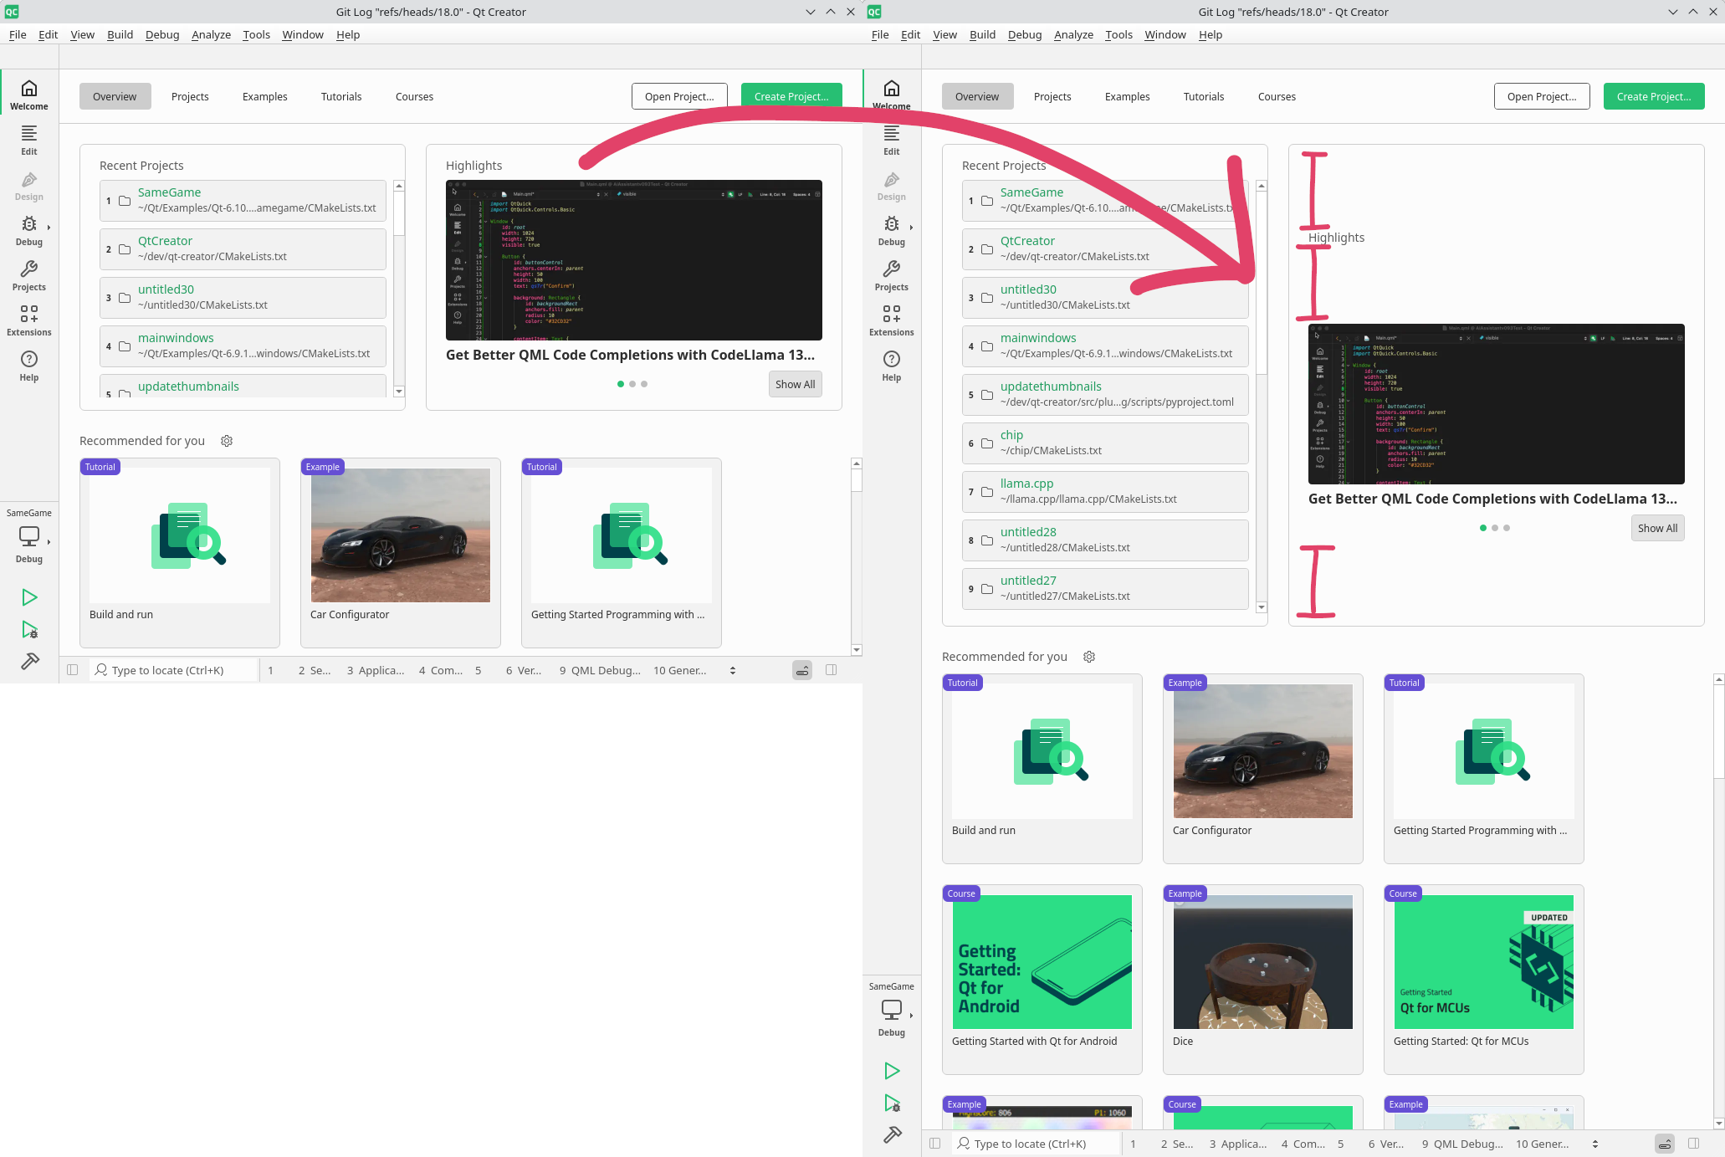The height and width of the screenshot is (1157, 1725).
Task: Click right window recommended section scrollbar
Action: pos(1719,732)
